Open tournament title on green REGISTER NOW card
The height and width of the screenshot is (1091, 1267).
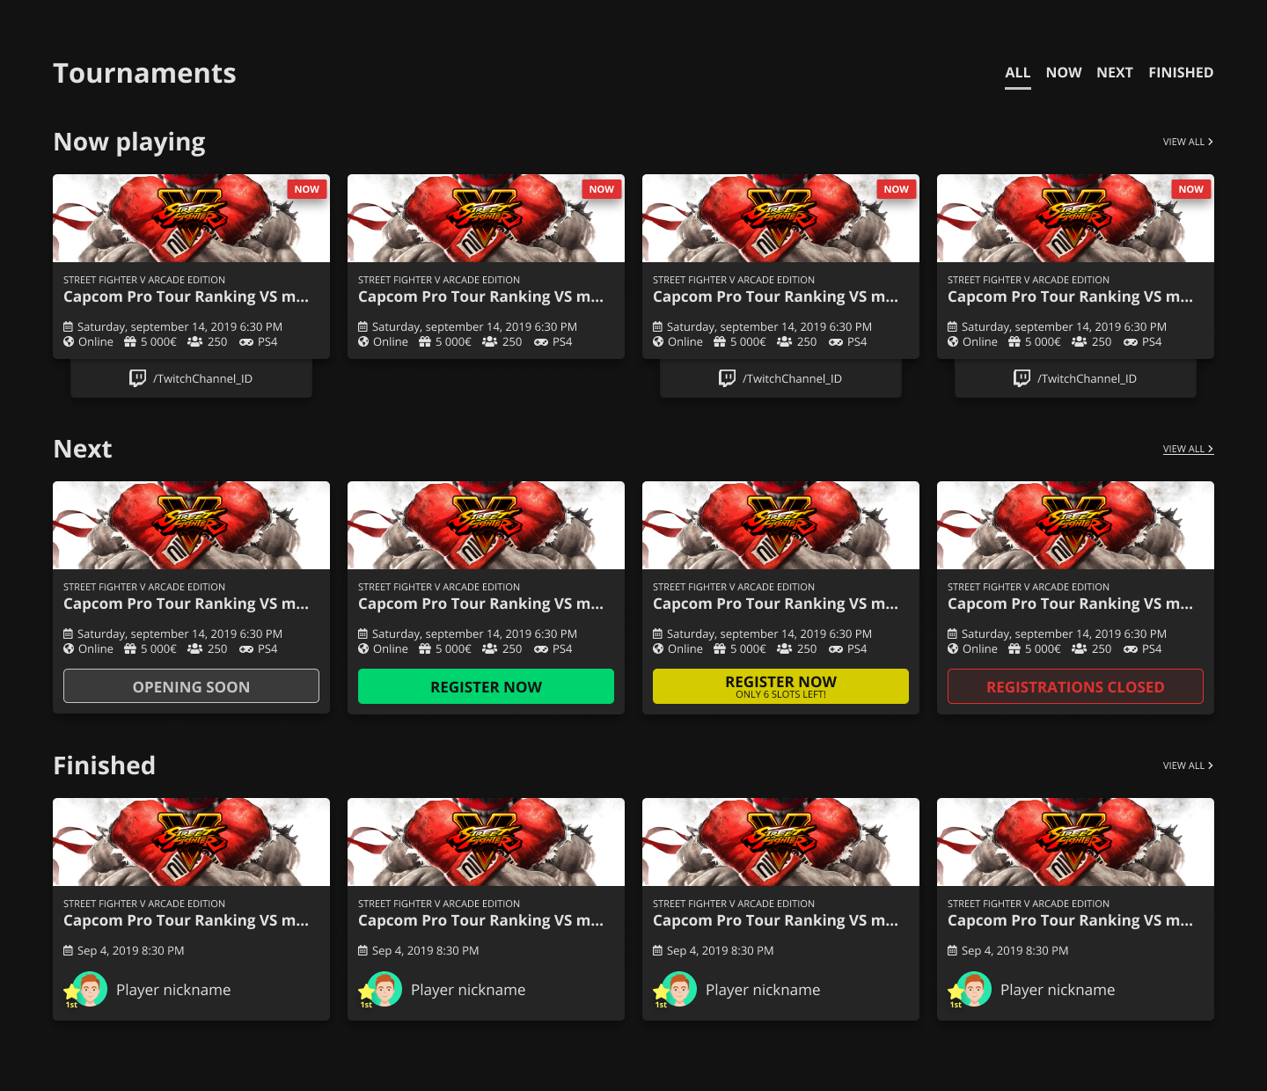480,604
